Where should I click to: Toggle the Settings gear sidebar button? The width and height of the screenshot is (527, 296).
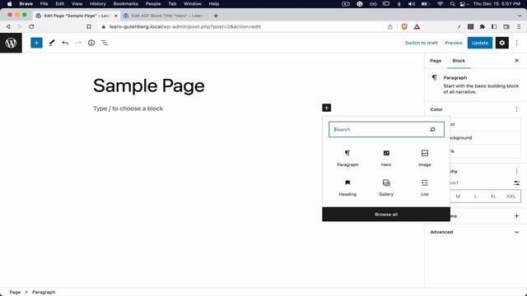coord(501,43)
